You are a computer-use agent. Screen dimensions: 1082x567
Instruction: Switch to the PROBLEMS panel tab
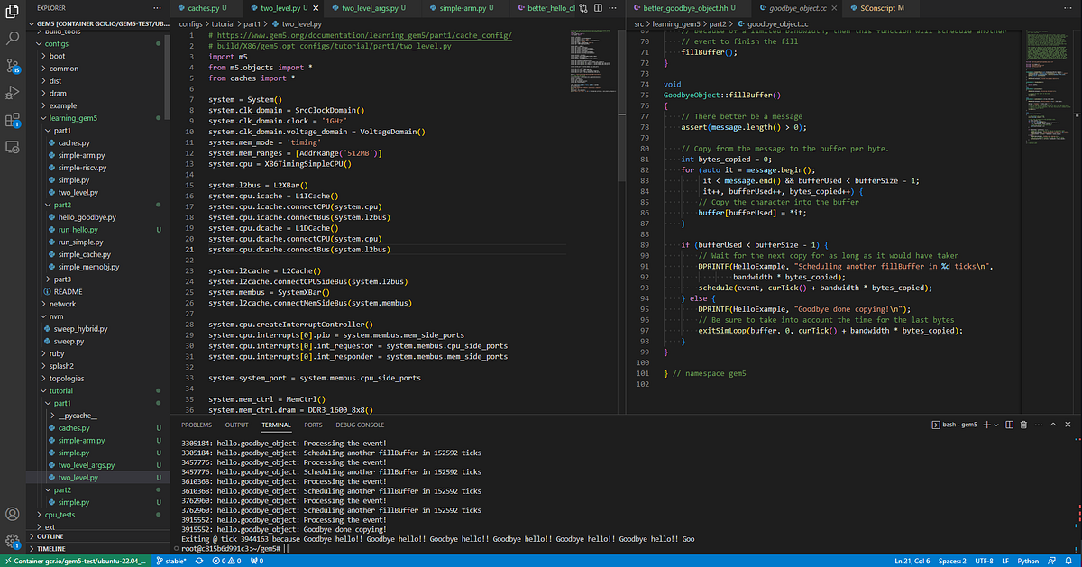197,425
